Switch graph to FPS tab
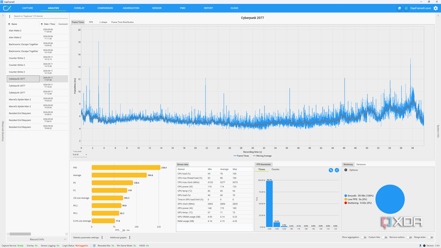Screen dimensions: 441x248 tap(91, 22)
